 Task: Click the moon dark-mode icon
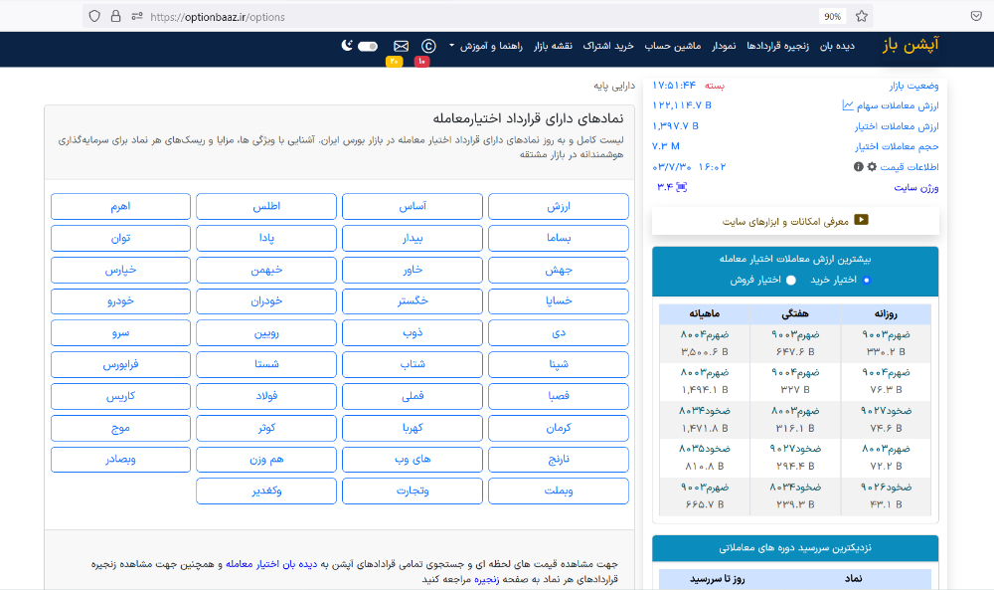[x=347, y=45]
